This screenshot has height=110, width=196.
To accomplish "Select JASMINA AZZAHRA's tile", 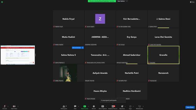I will tap(100, 37).
